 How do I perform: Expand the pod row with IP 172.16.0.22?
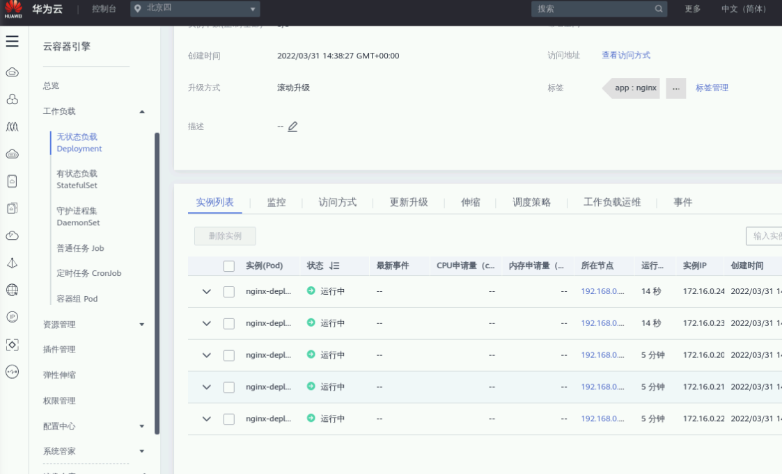(207, 419)
